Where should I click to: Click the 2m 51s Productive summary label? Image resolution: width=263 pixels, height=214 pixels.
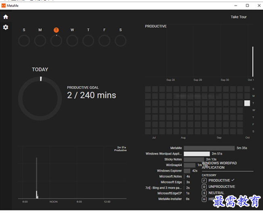pyautogui.click(x=121, y=149)
